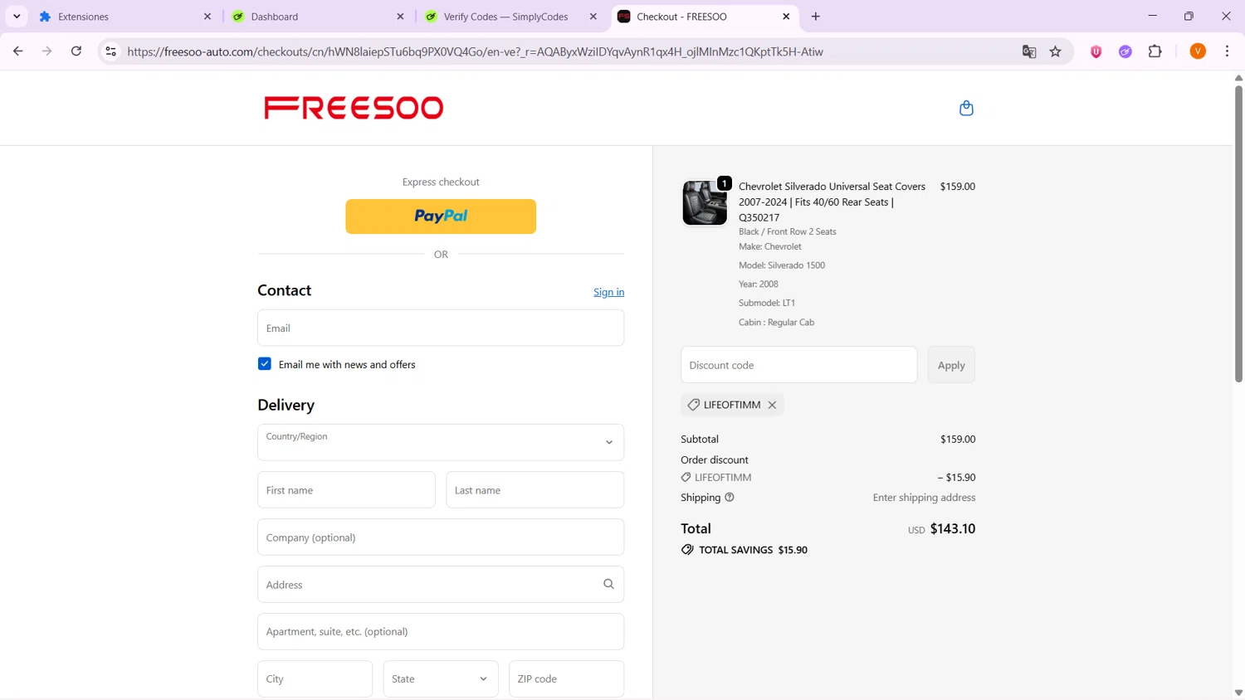The width and height of the screenshot is (1245, 700).
Task: Click the 'Cabin : Regular Cab' text
Action: click(x=777, y=322)
